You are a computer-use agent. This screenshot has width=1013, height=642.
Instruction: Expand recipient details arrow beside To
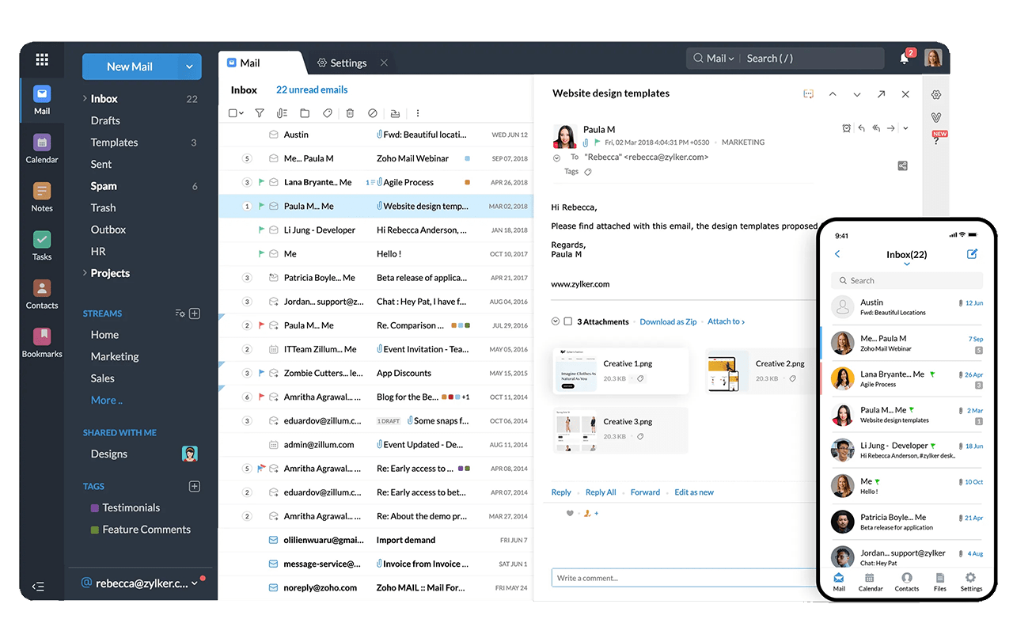coord(556,158)
